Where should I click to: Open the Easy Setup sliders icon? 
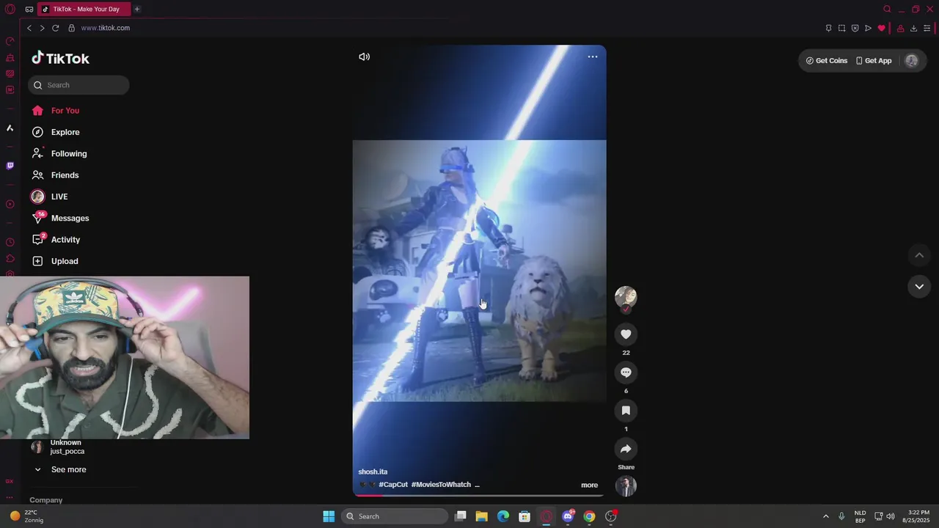coord(927,28)
